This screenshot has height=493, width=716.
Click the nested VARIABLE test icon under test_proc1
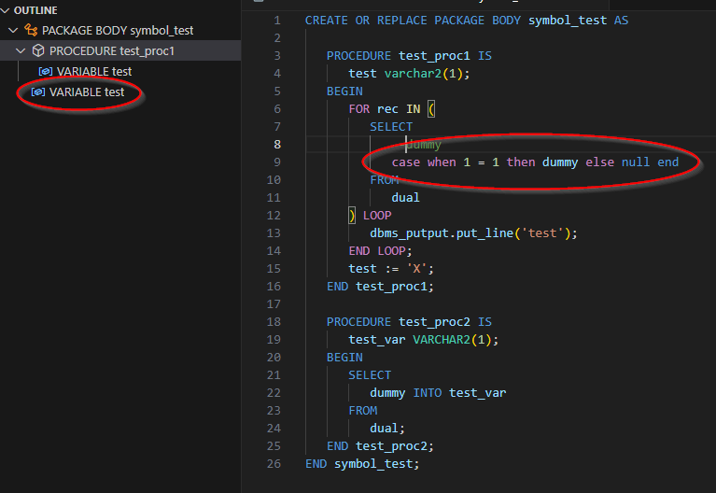[45, 71]
